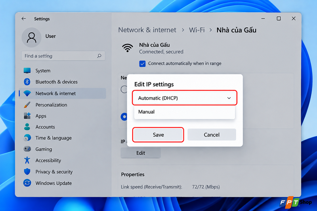Click the Windows Update sync icon
The image size is (317, 211).
27,183
